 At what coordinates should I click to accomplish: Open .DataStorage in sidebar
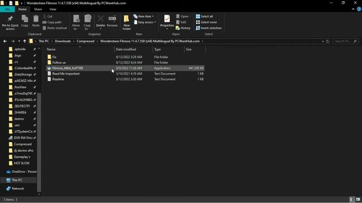[x=23, y=74]
